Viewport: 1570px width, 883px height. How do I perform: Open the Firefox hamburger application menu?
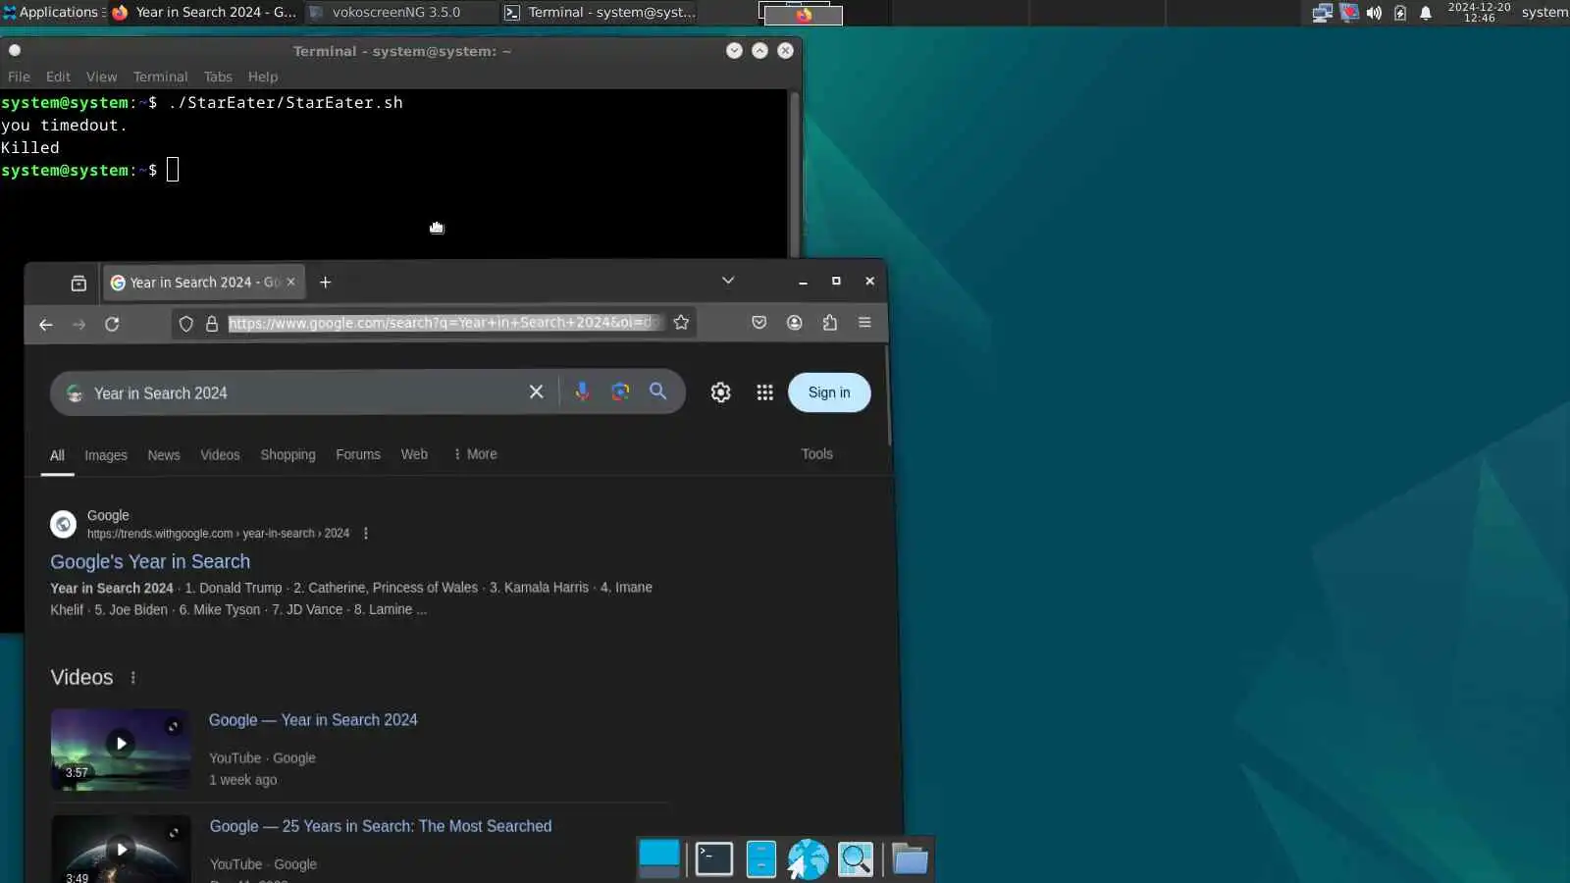point(864,322)
